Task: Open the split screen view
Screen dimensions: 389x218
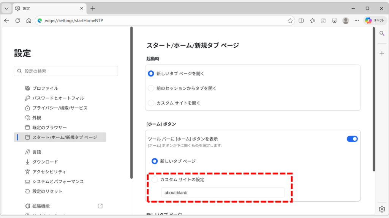Action: [x=301, y=20]
